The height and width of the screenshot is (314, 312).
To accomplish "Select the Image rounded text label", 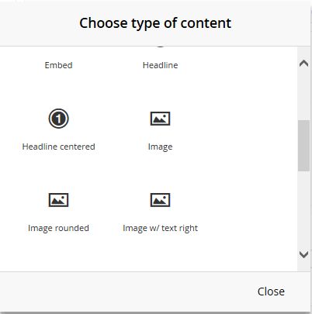I will point(58,228).
